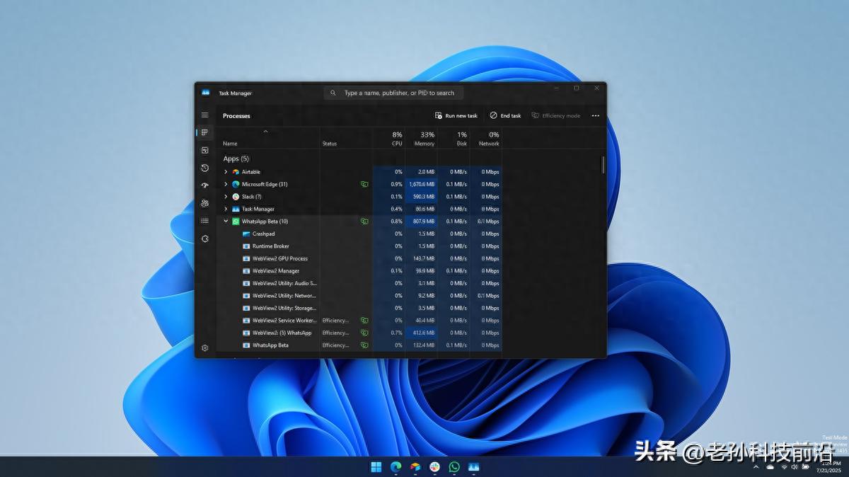Click the Efficiency mode button
Viewport: 849px width, 477px height.
[x=556, y=115]
